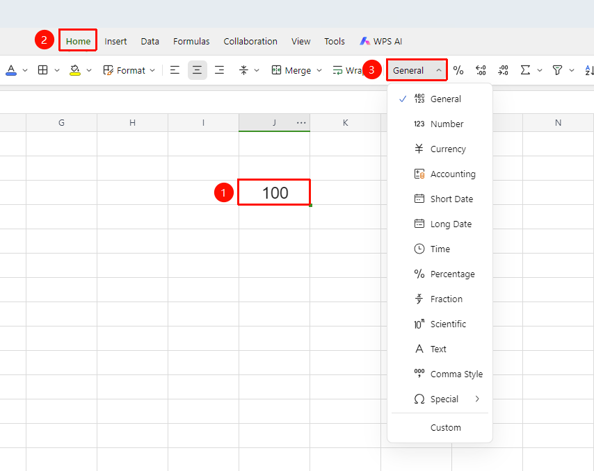The height and width of the screenshot is (471, 594).
Task: Switch to the View tab
Action: [300, 41]
